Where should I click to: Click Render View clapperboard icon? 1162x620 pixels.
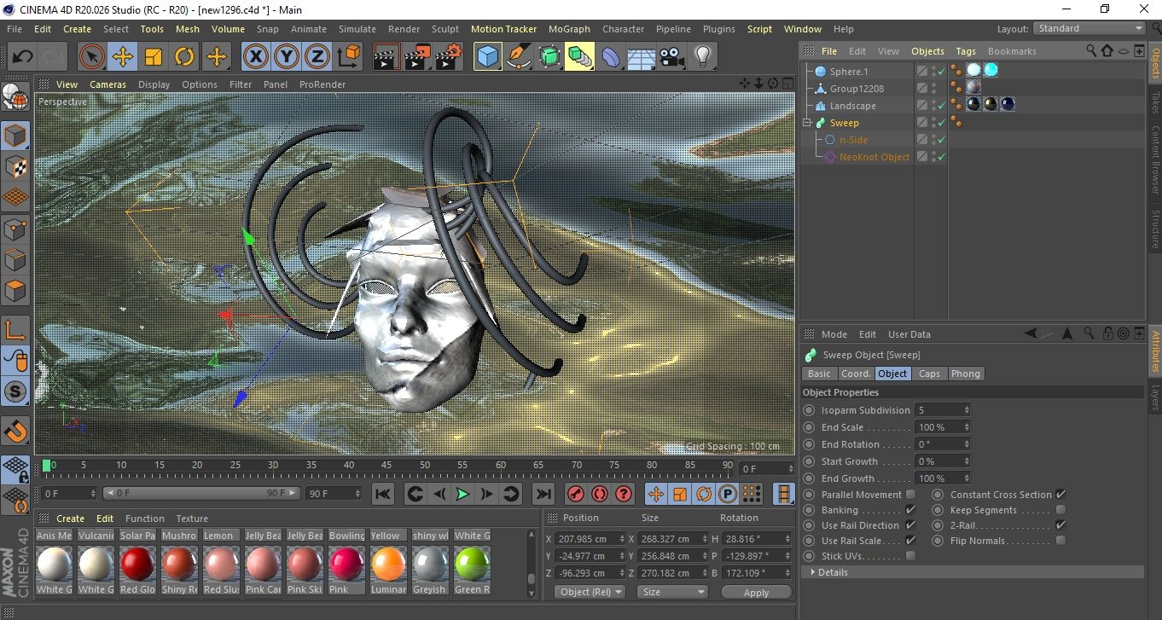(x=386, y=57)
